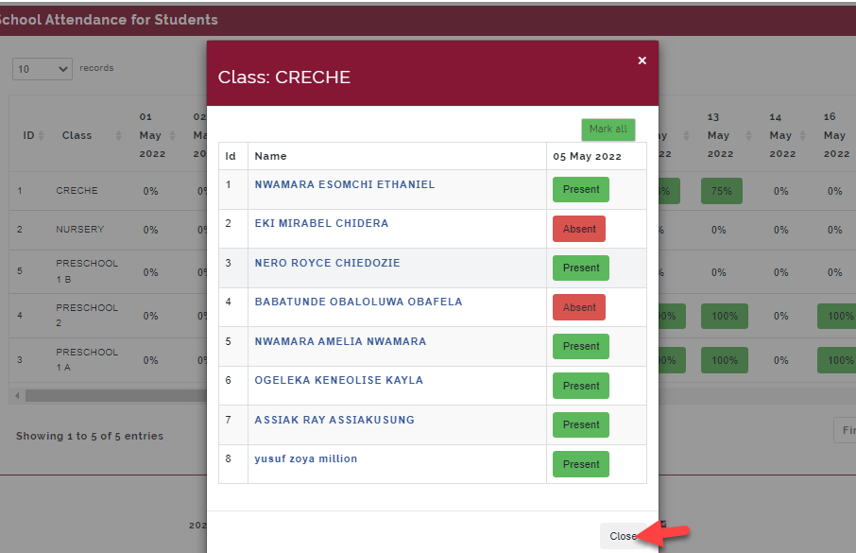Screen dimensions: 856x553
Task: Open student NERO ROYCE CHIEDOZIE link
Action: 327,263
